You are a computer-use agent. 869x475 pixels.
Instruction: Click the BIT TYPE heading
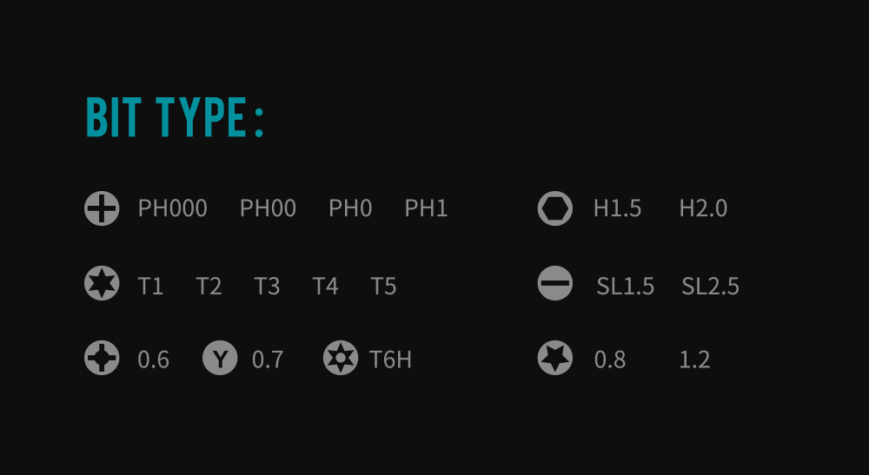[x=175, y=118]
